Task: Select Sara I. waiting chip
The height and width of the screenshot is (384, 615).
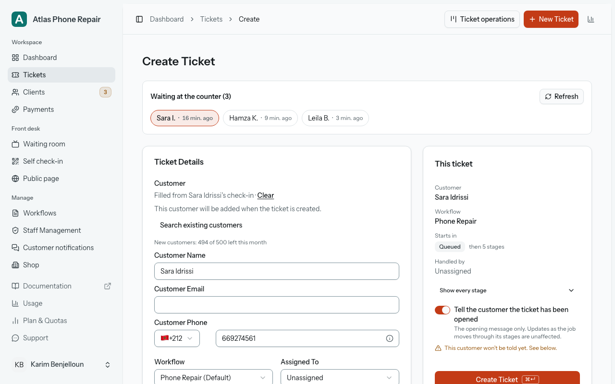Action: (185, 118)
